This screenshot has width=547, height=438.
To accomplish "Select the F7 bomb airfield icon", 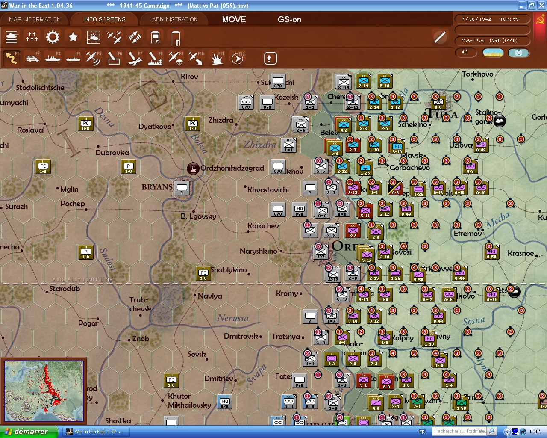I will coord(134,58).
